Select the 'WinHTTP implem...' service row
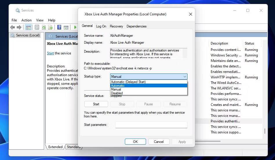Viewport: 275px width, 160px height. (x=225, y=77)
